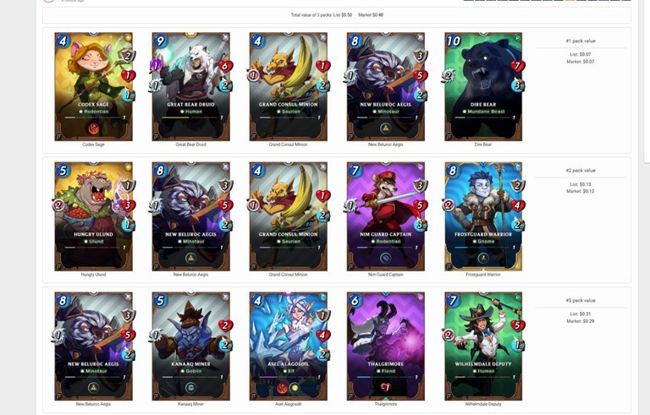Image resolution: width=650 pixels, height=415 pixels.
Task: Click the ability icon on Thalgrimore
Action: point(386,388)
